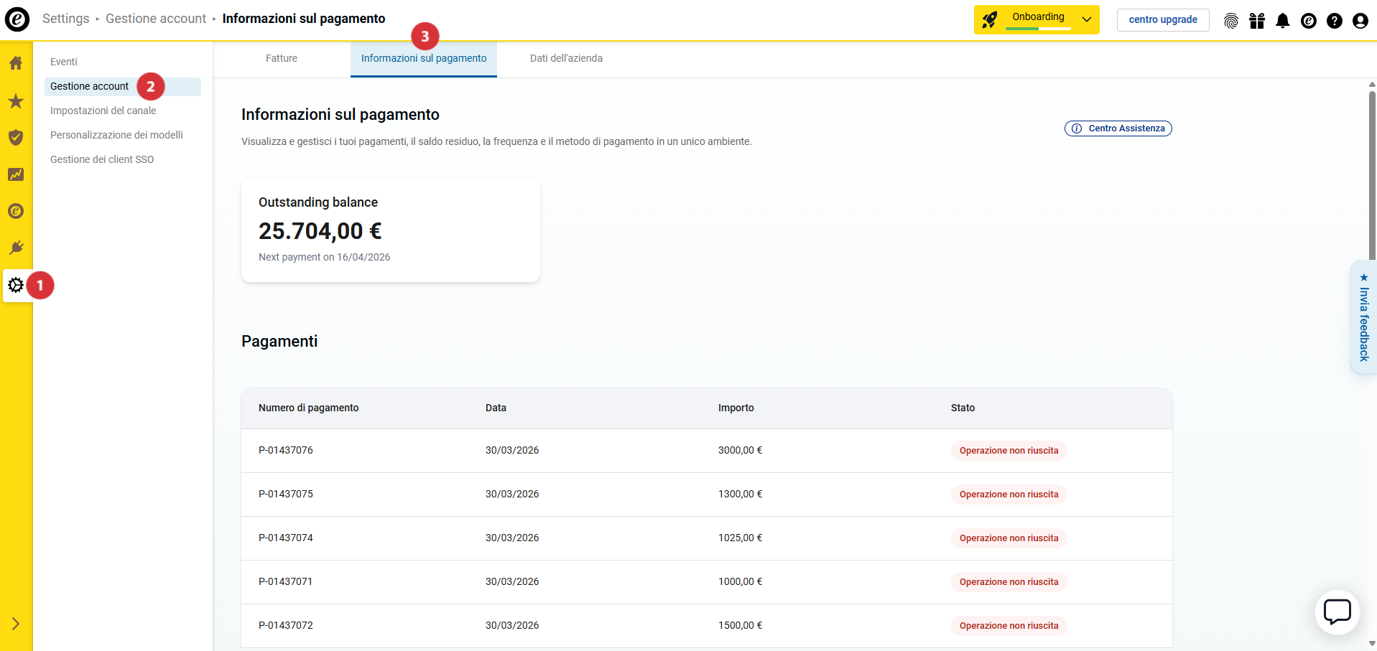Open the Invia feedback side tab
This screenshot has width=1377, height=651.
click(1363, 317)
